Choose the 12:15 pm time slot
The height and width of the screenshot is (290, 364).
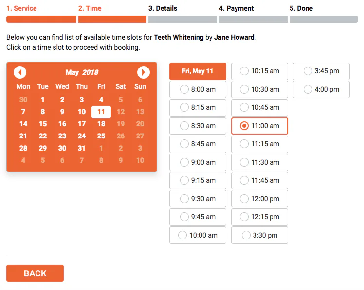tap(259, 217)
